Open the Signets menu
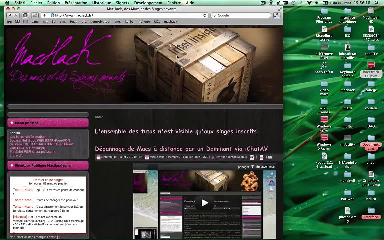384x240 pixels. pyautogui.click(x=122, y=3)
